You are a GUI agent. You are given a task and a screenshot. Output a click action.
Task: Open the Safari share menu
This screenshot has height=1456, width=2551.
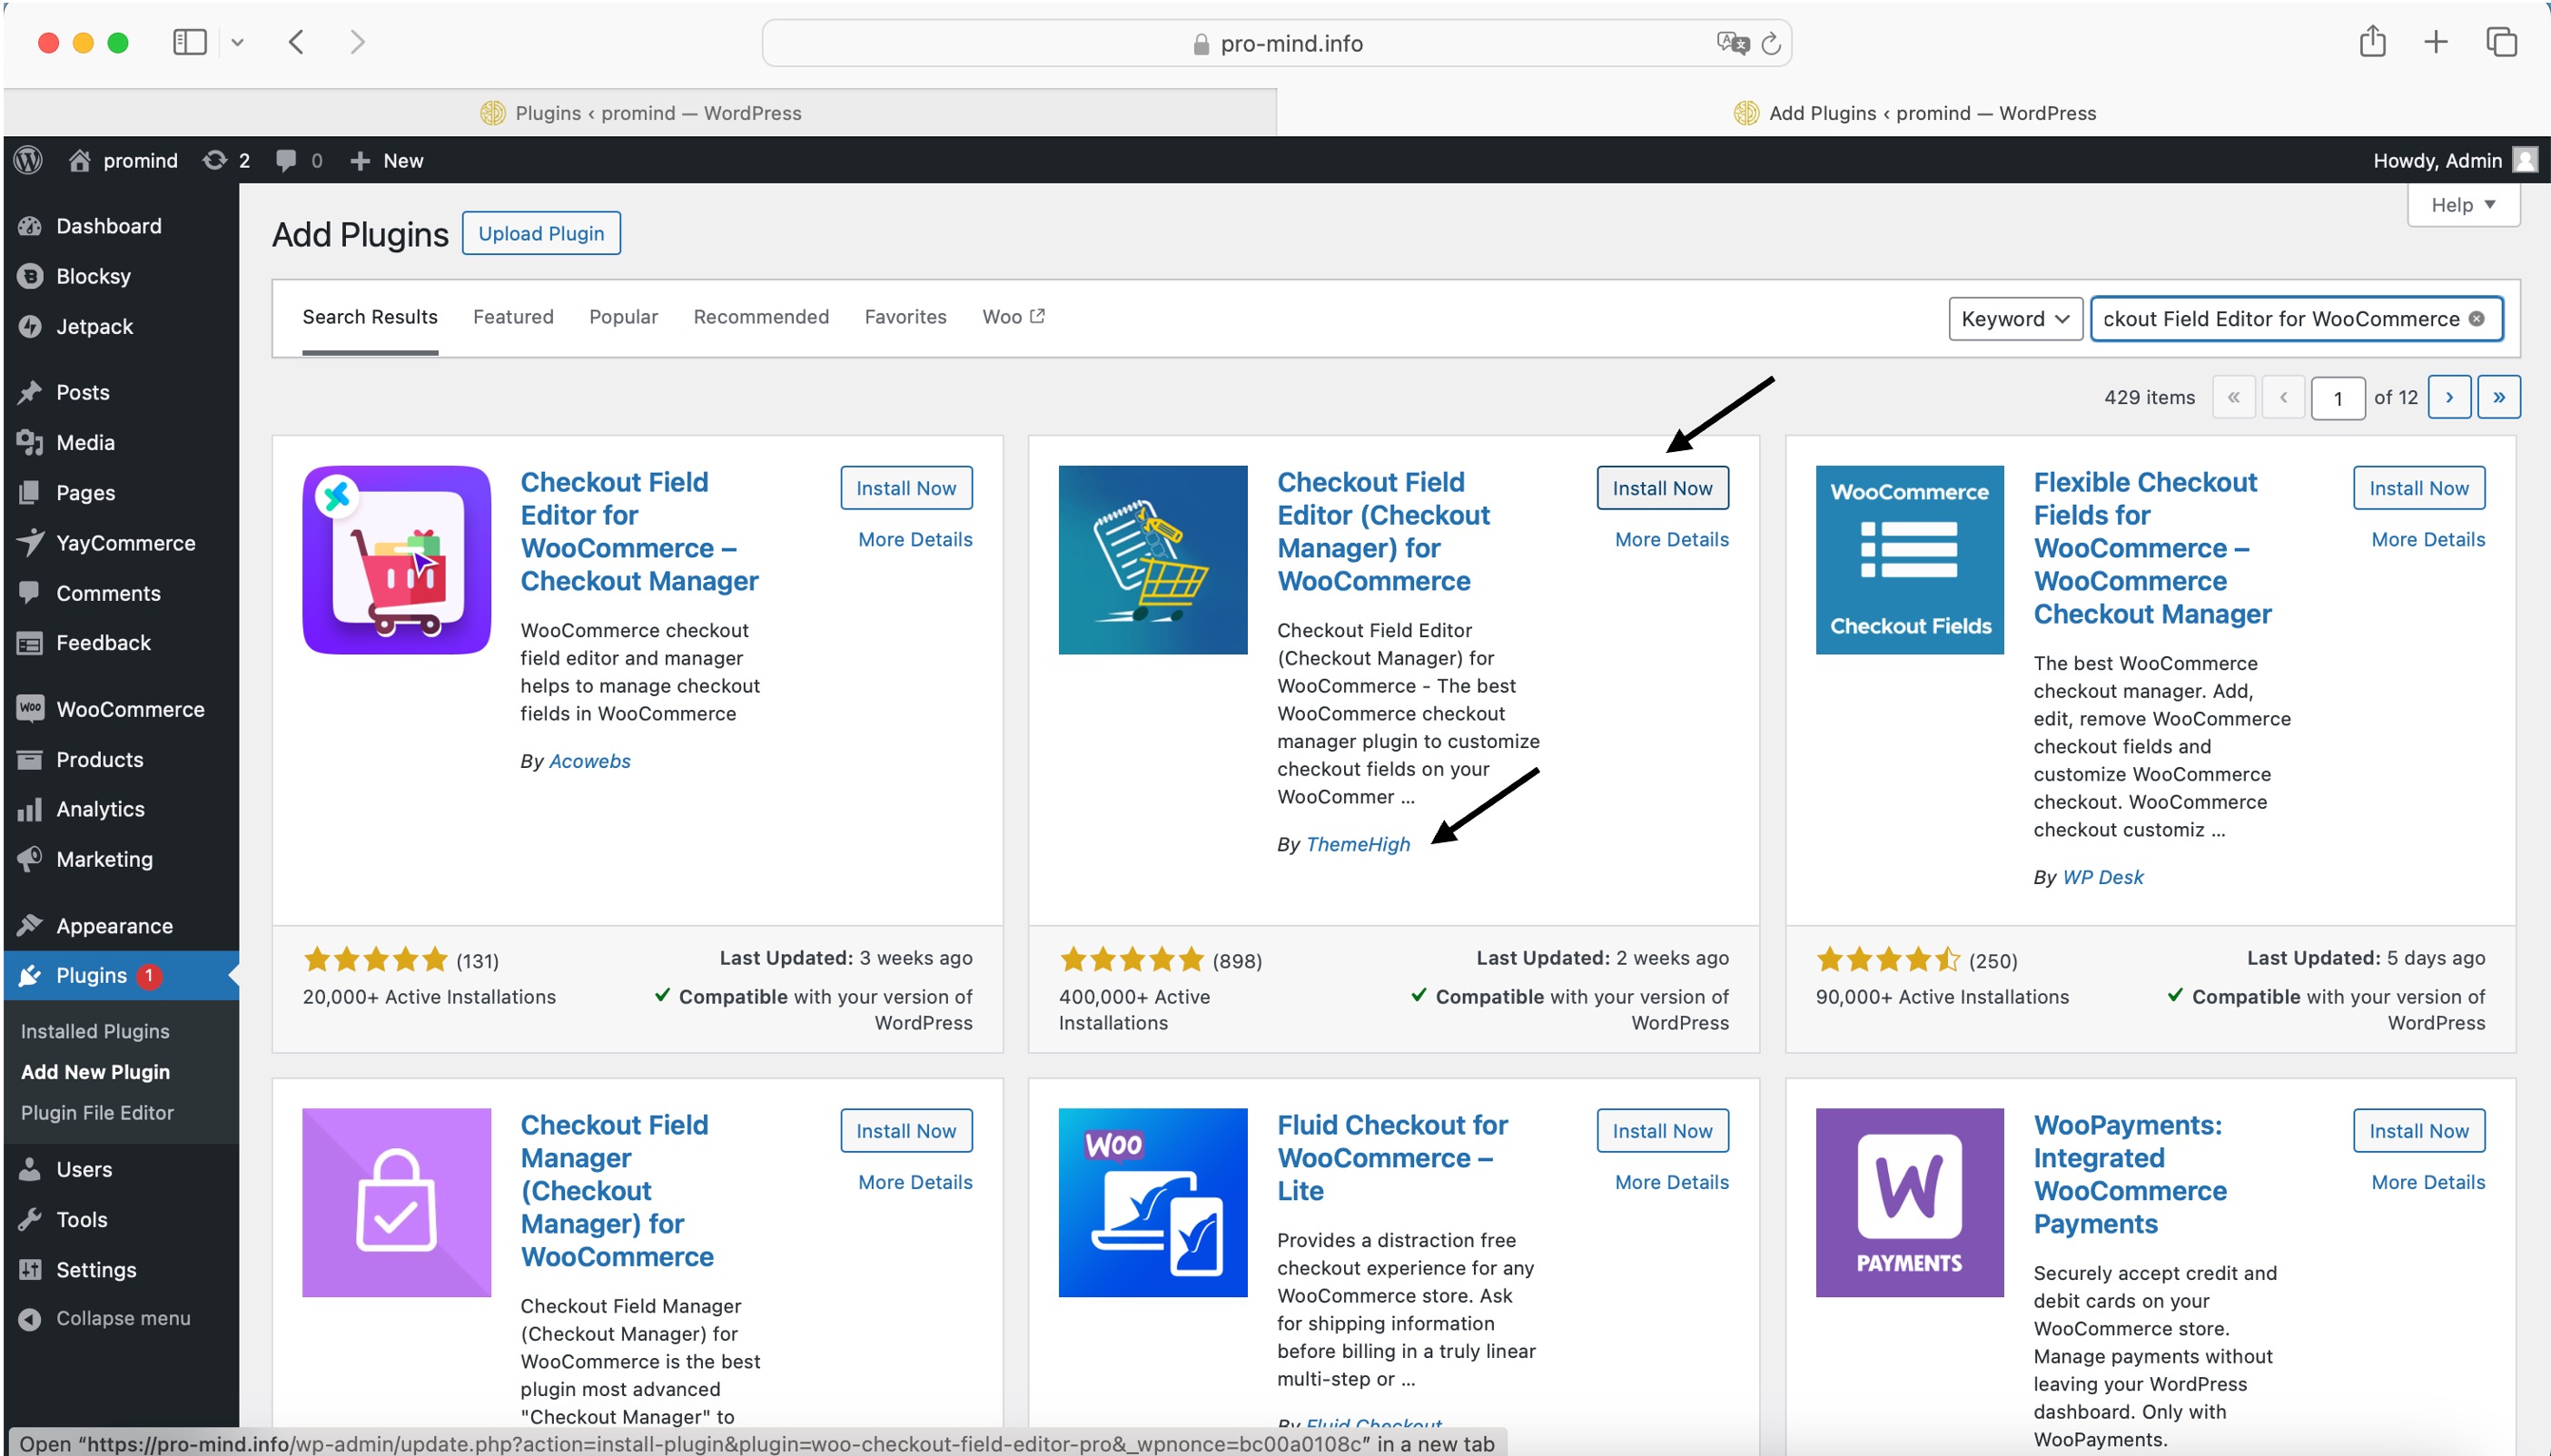point(2372,42)
